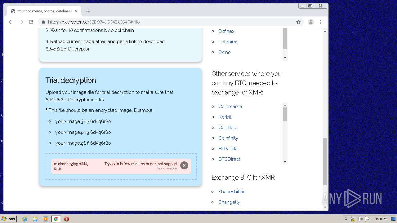Go back to the previous page
The height and width of the screenshot is (223, 397).
[x=11, y=22]
